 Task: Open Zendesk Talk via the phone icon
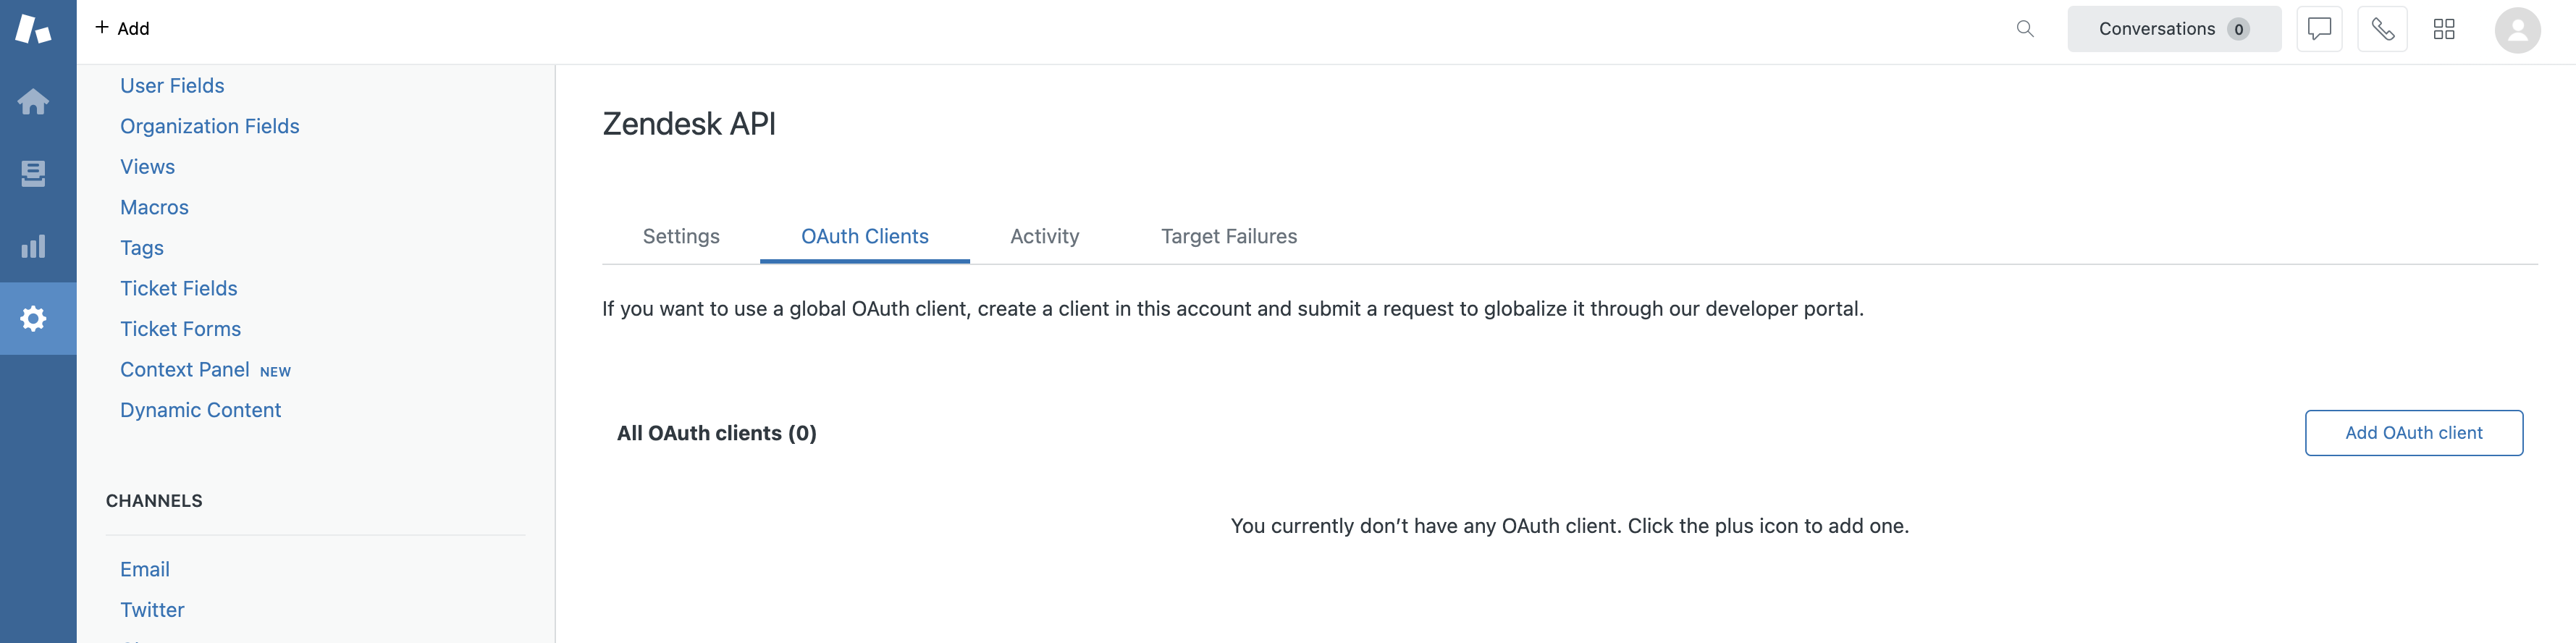2382,28
